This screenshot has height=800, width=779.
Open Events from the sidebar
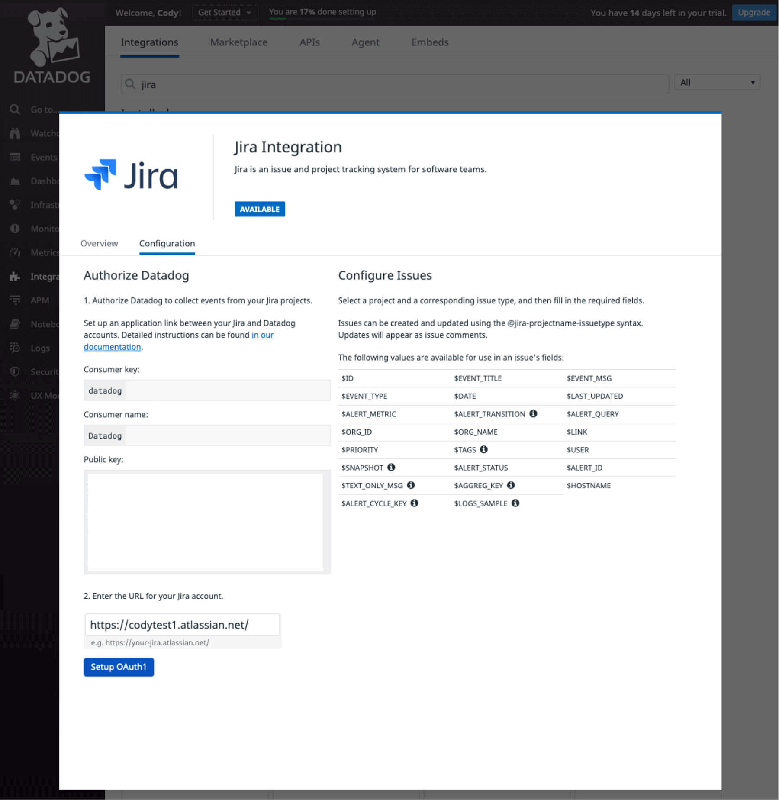coord(43,157)
